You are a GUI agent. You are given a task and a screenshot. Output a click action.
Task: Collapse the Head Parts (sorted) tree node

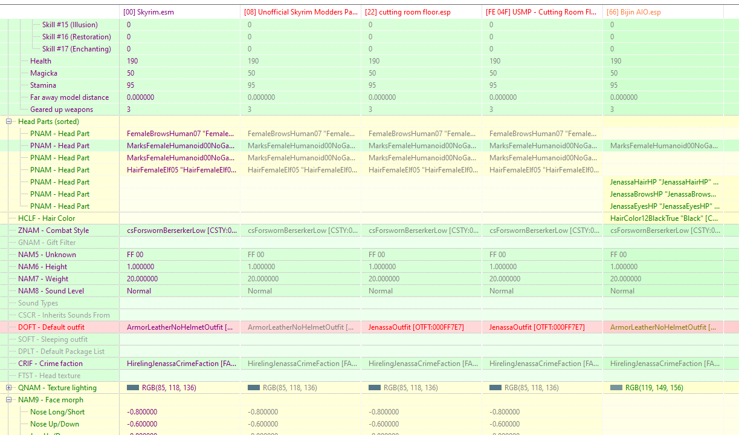pyautogui.click(x=9, y=122)
